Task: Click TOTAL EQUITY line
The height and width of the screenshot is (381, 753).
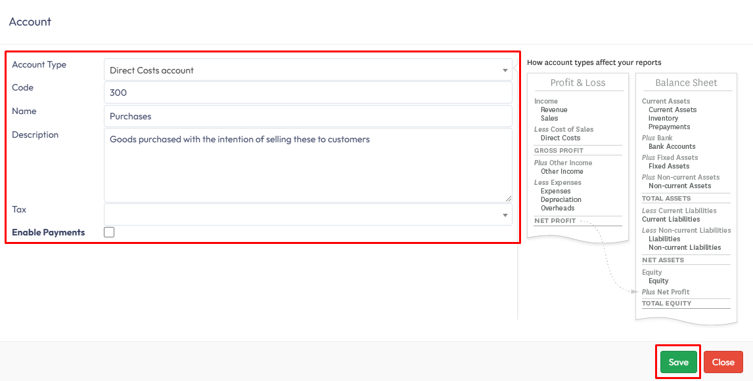Action: click(666, 304)
